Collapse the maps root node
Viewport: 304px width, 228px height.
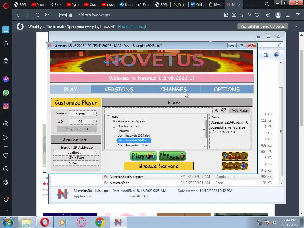pos(109,117)
